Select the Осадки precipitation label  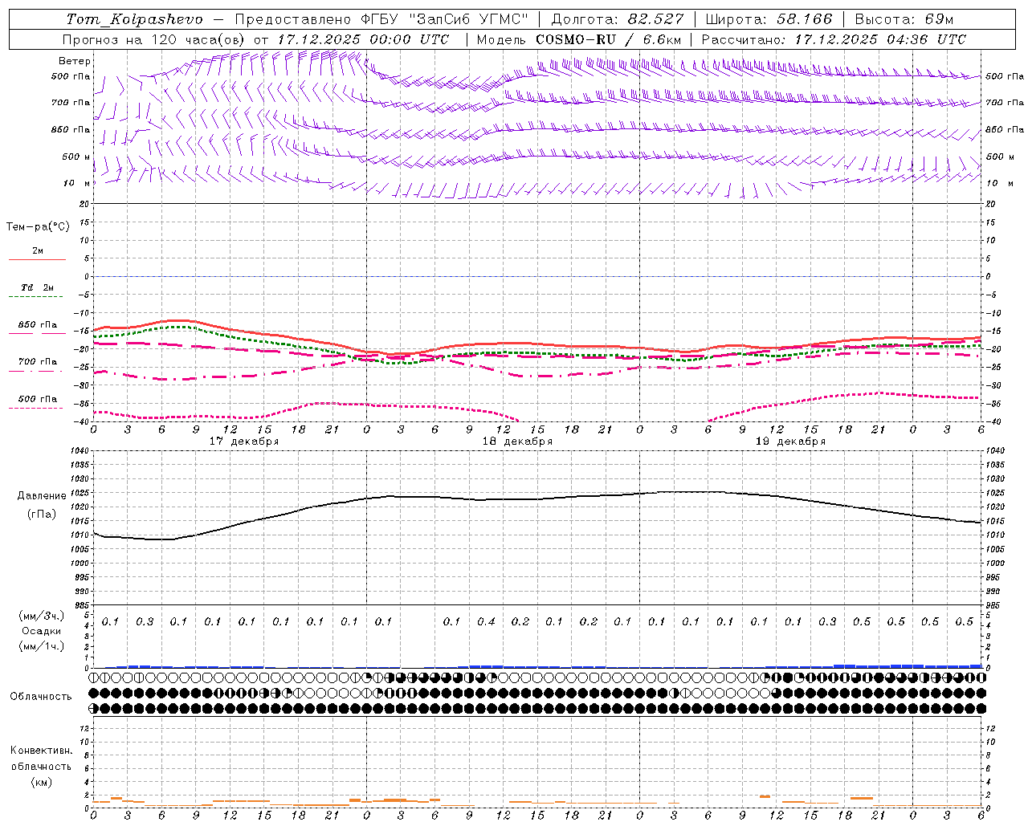tap(42, 631)
